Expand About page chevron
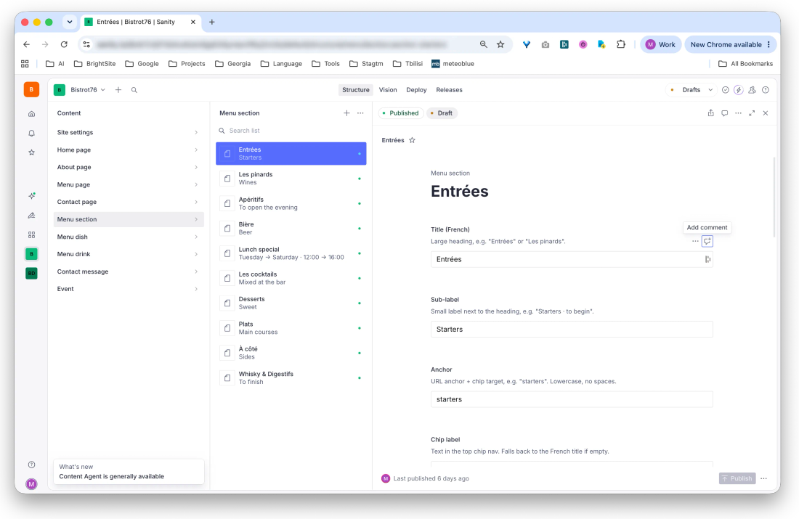The width and height of the screenshot is (799, 519). click(x=196, y=167)
